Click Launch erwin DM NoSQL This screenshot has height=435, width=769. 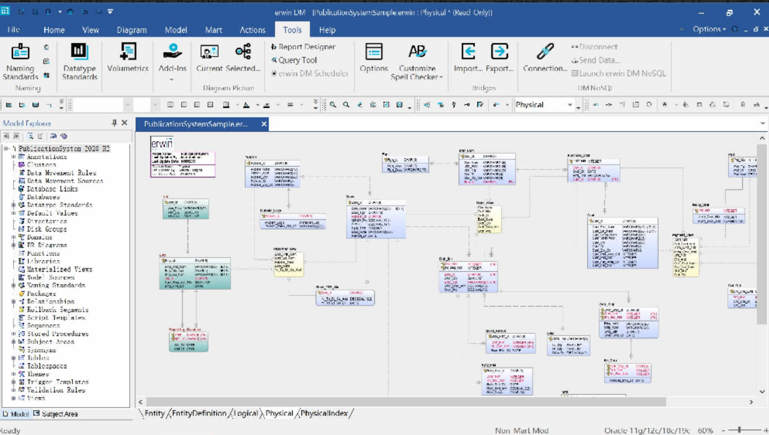(x=618, y=74)
